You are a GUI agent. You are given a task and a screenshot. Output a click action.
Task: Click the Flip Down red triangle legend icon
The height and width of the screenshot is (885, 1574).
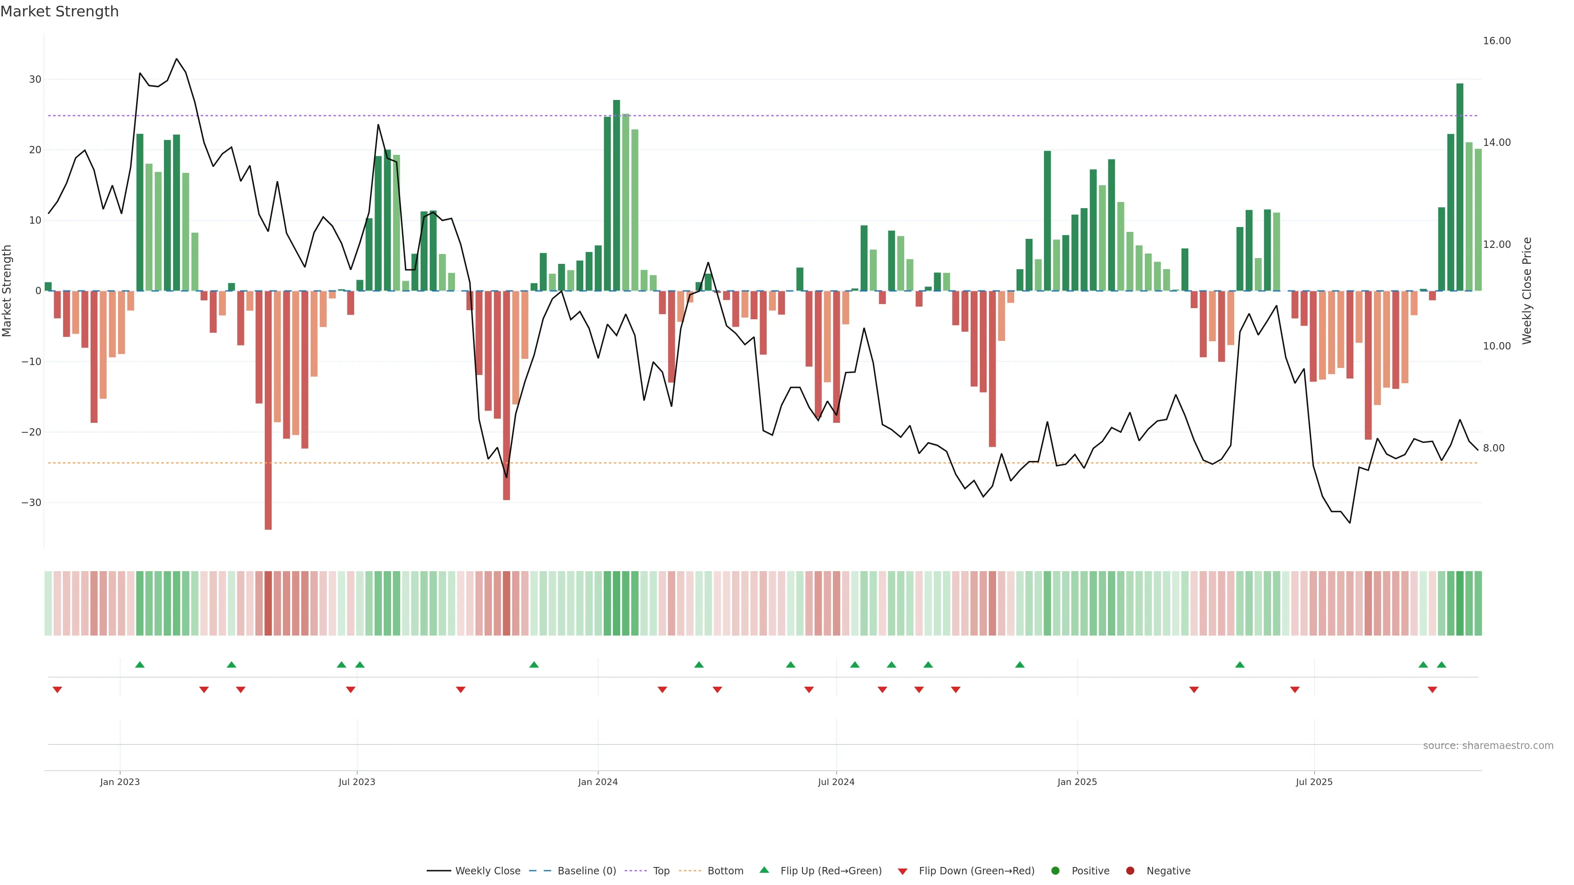coord(903,871)
